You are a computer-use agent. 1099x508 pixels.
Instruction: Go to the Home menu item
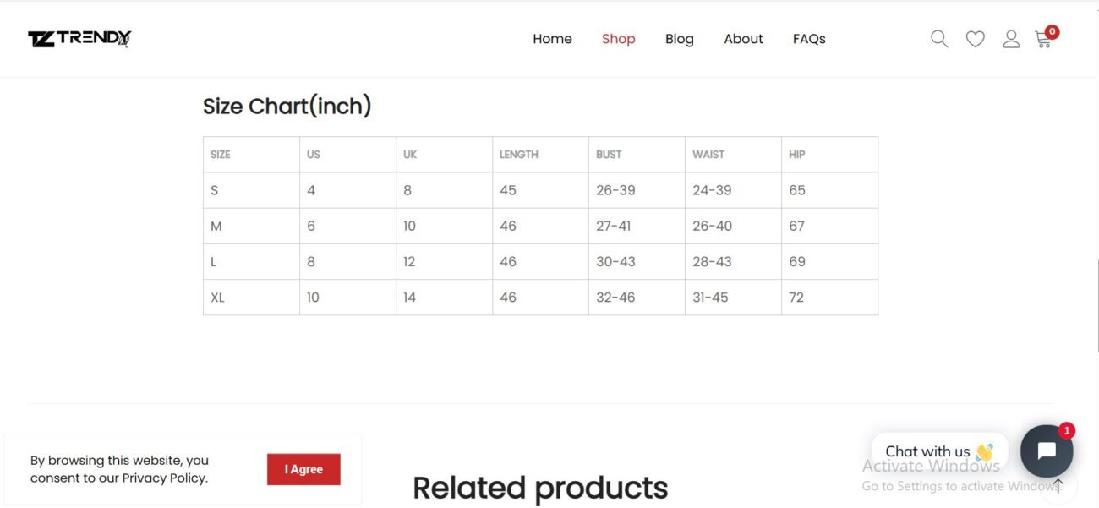point(552,39)
